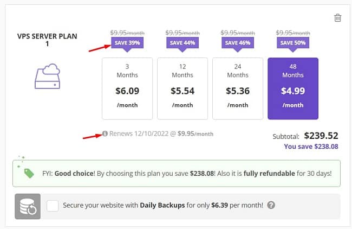Select the 3 Months plan option
This screenshot has width=352, height=229.
[127, 88]
